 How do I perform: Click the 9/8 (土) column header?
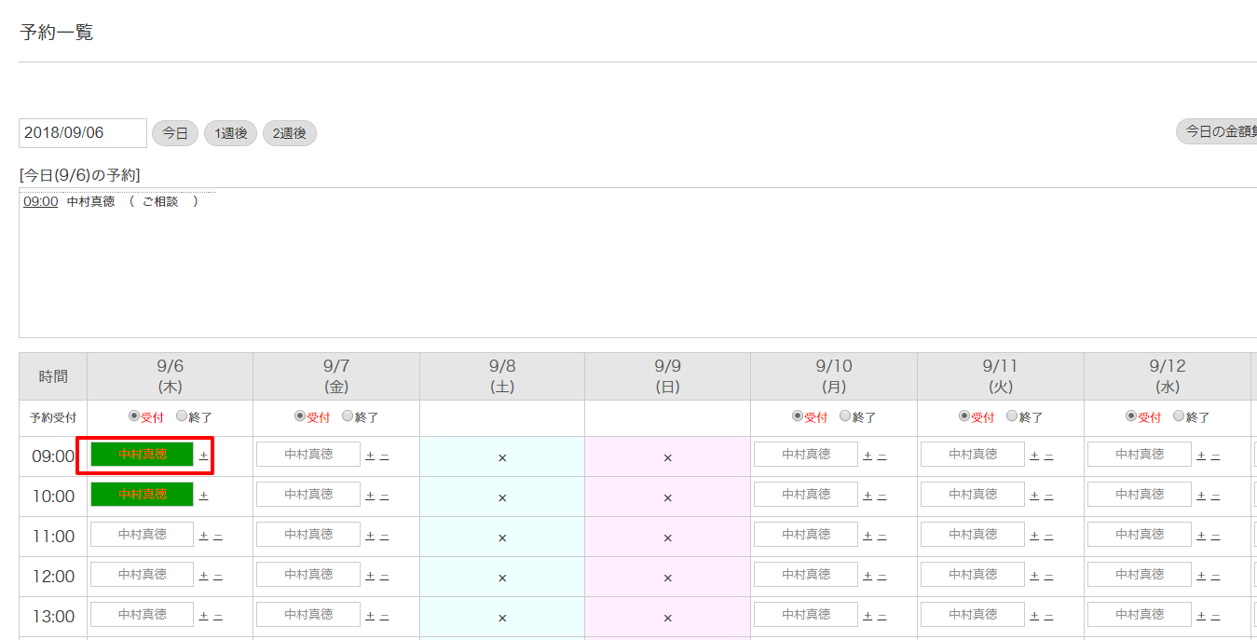[502, 376]
